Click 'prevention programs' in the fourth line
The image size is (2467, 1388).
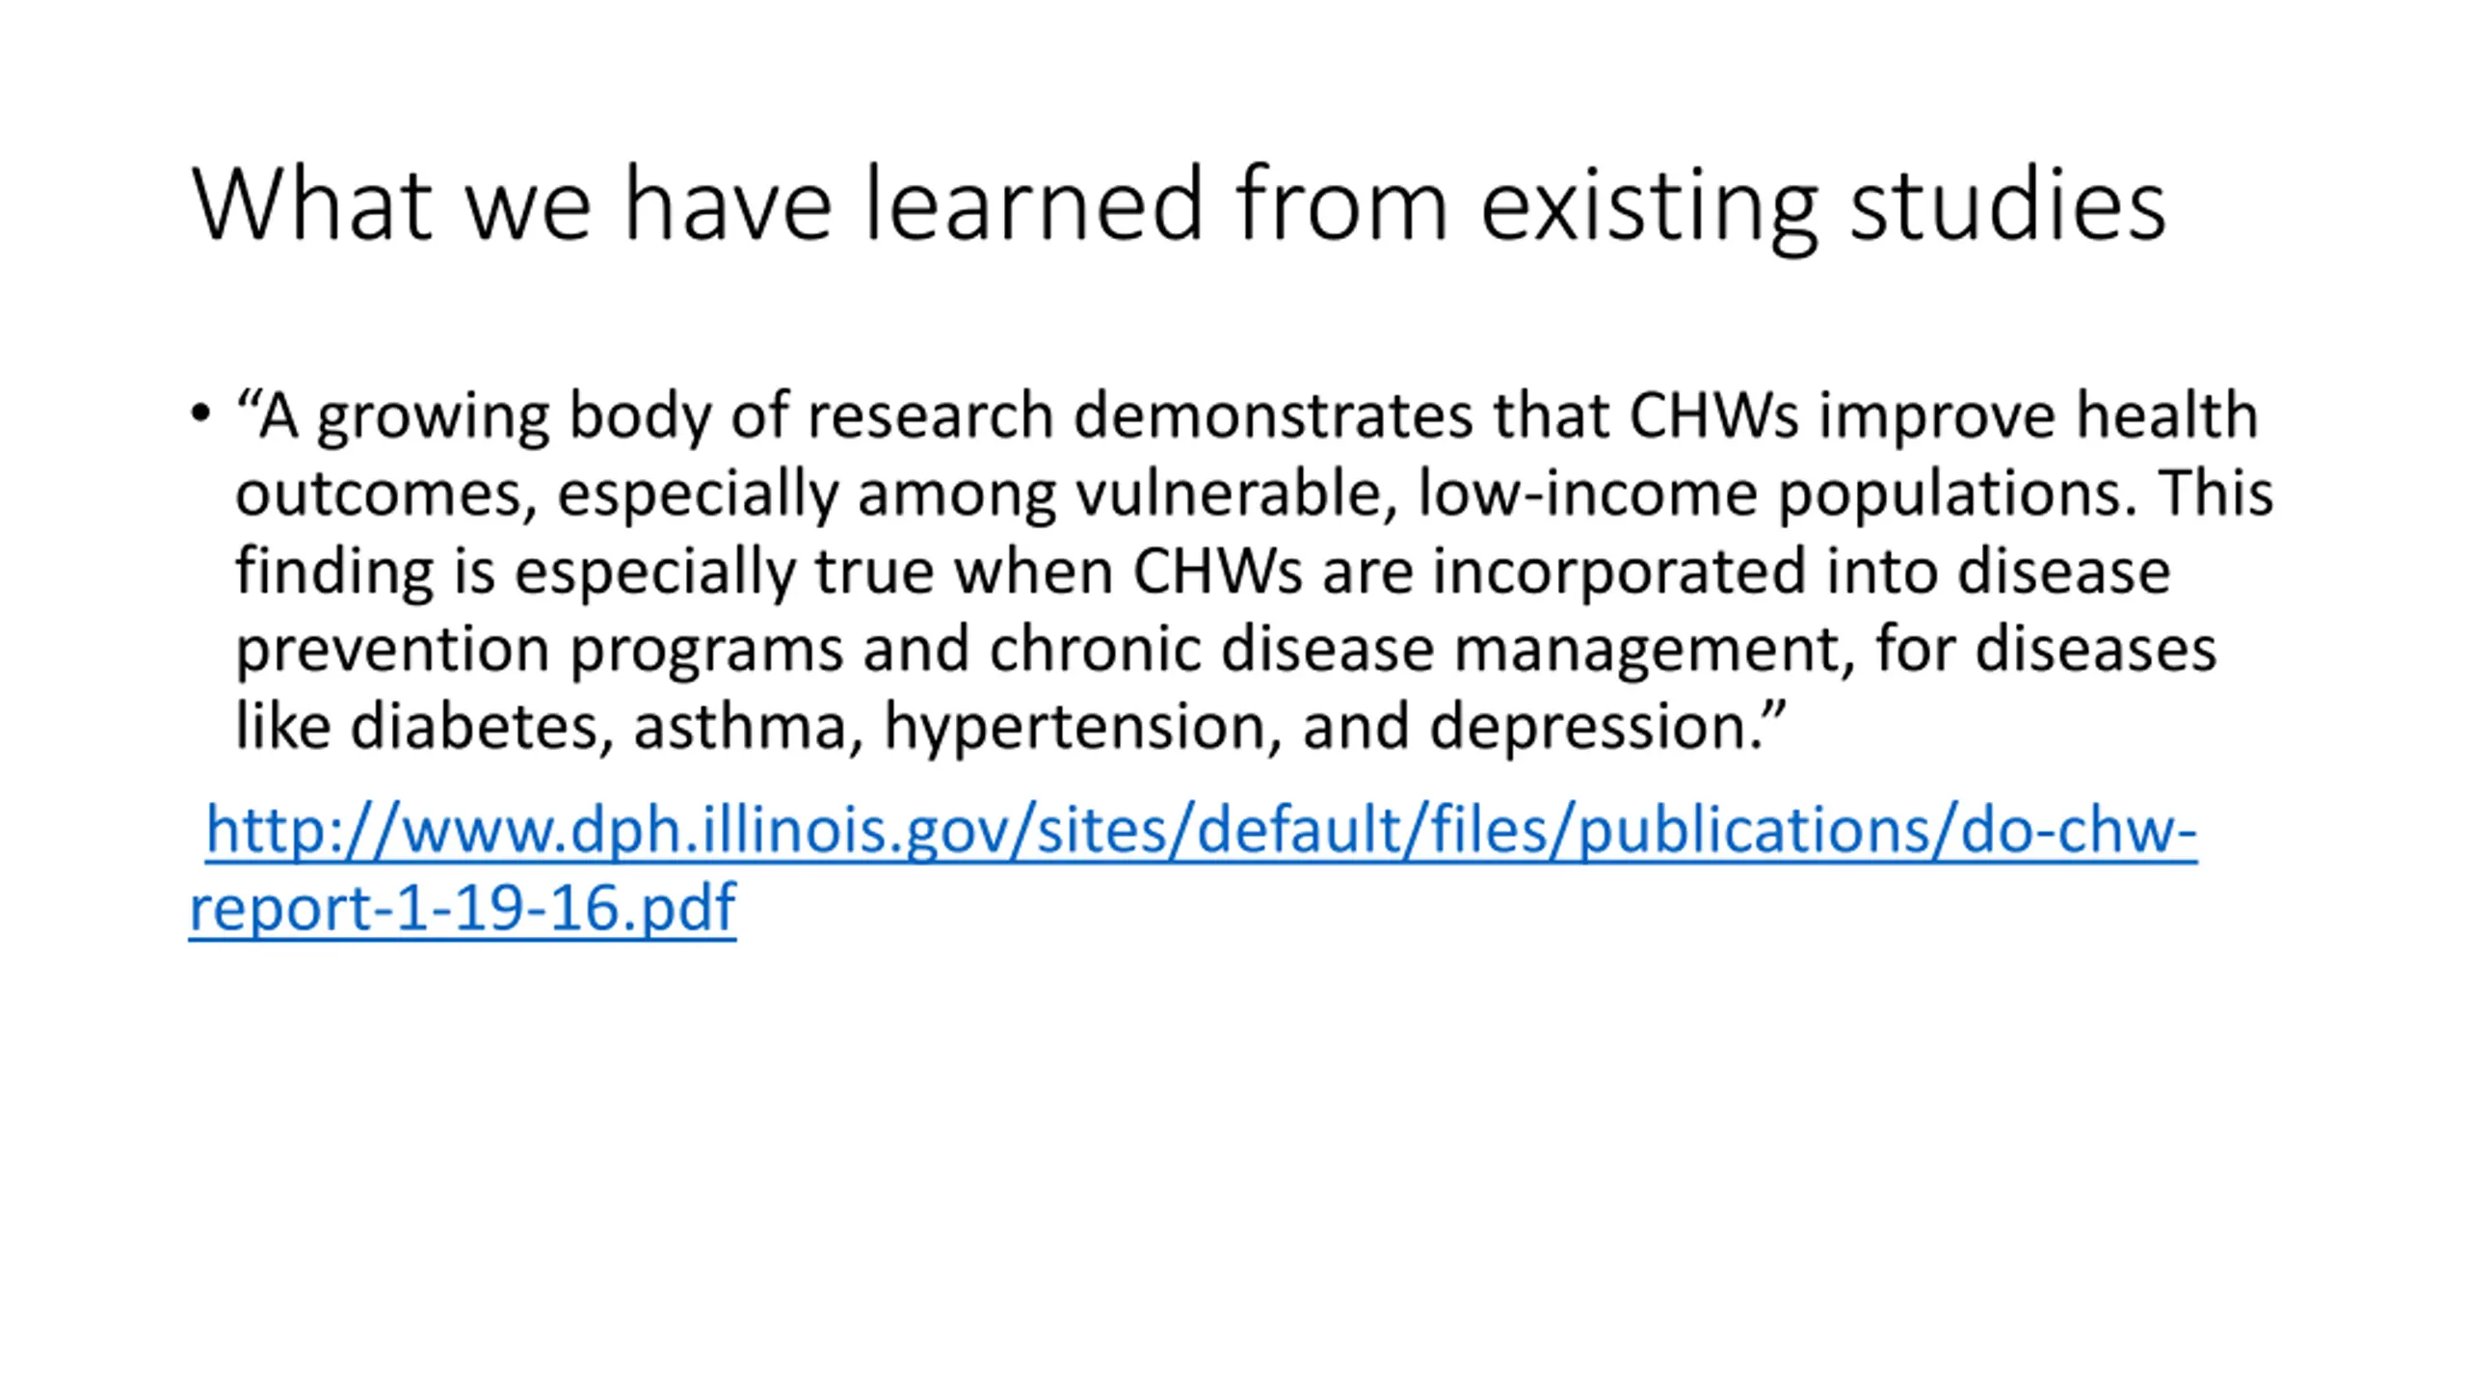click(540, 650)
